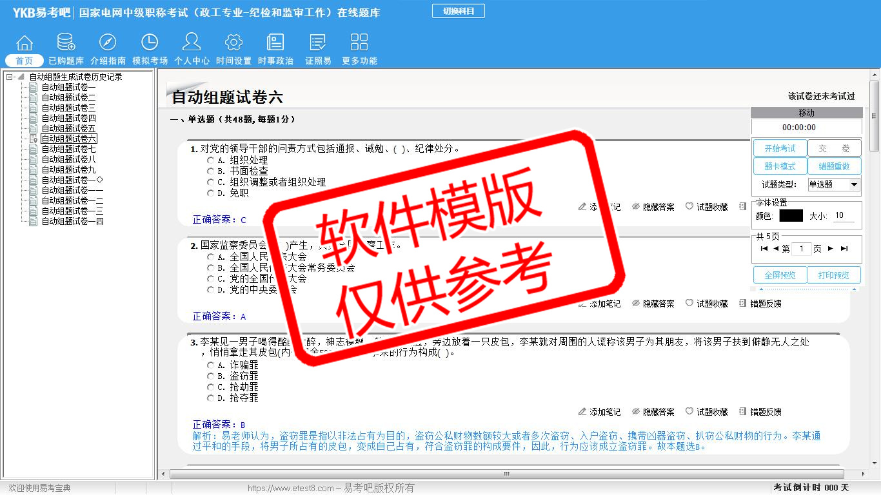
Task: Select 自动组题试卷九 in the tree
Action: click(68, 170)
